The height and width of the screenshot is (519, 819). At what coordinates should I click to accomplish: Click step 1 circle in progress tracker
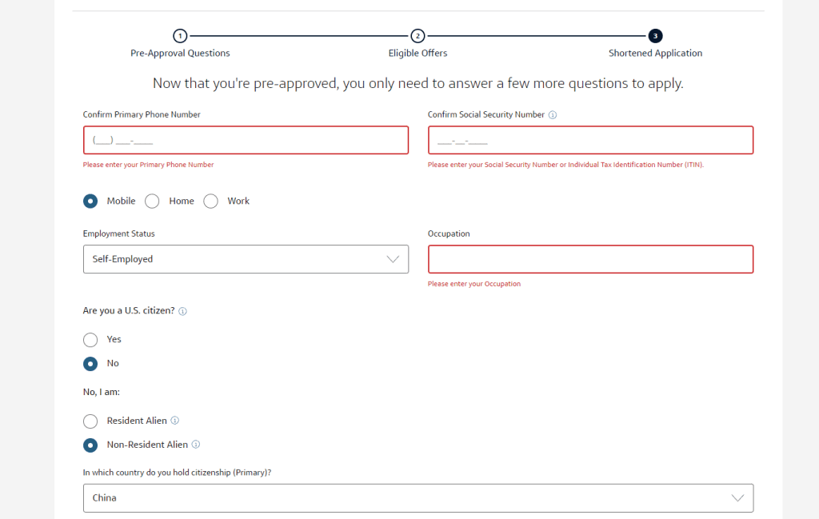[x=180, y=36]
